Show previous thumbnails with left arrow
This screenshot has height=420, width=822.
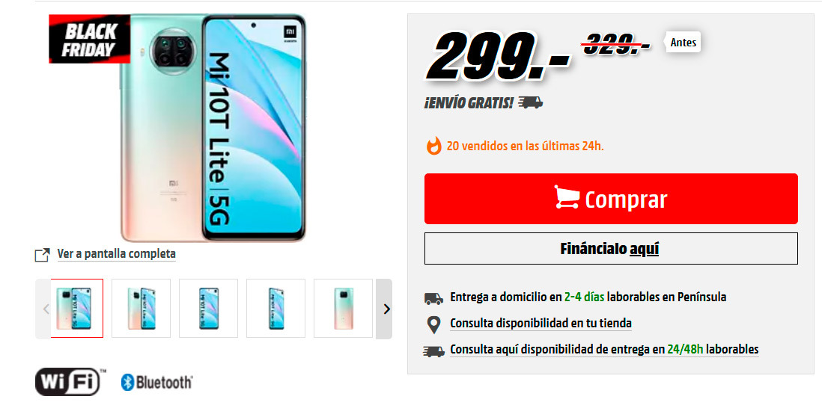coord(44,309)
